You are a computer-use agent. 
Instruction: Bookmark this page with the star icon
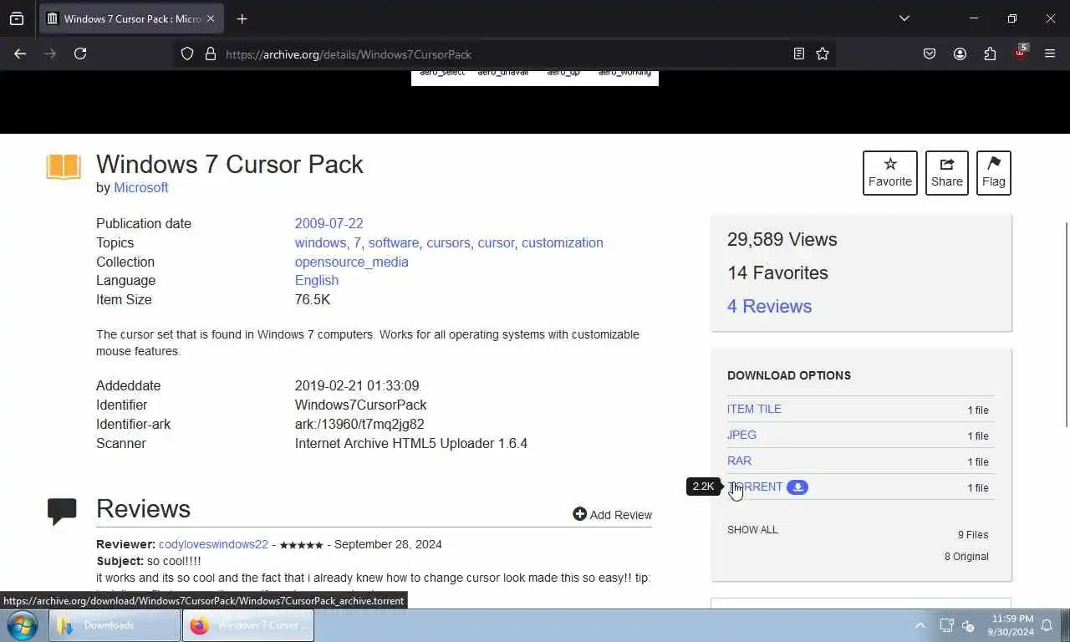click(823, 53)
